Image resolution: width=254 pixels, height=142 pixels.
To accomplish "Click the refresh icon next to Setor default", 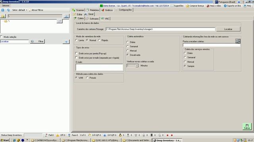I will [8, 10].
